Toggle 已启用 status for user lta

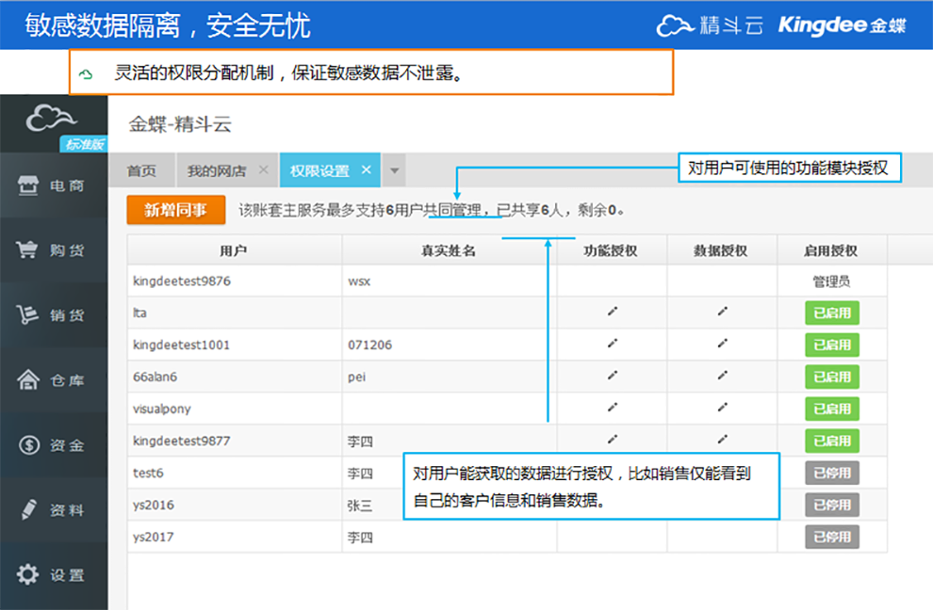[x=832, y=313]
